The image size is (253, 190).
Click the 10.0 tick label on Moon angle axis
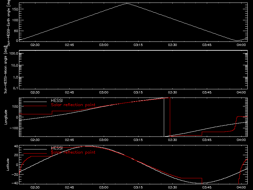click(x=15, y=66)
